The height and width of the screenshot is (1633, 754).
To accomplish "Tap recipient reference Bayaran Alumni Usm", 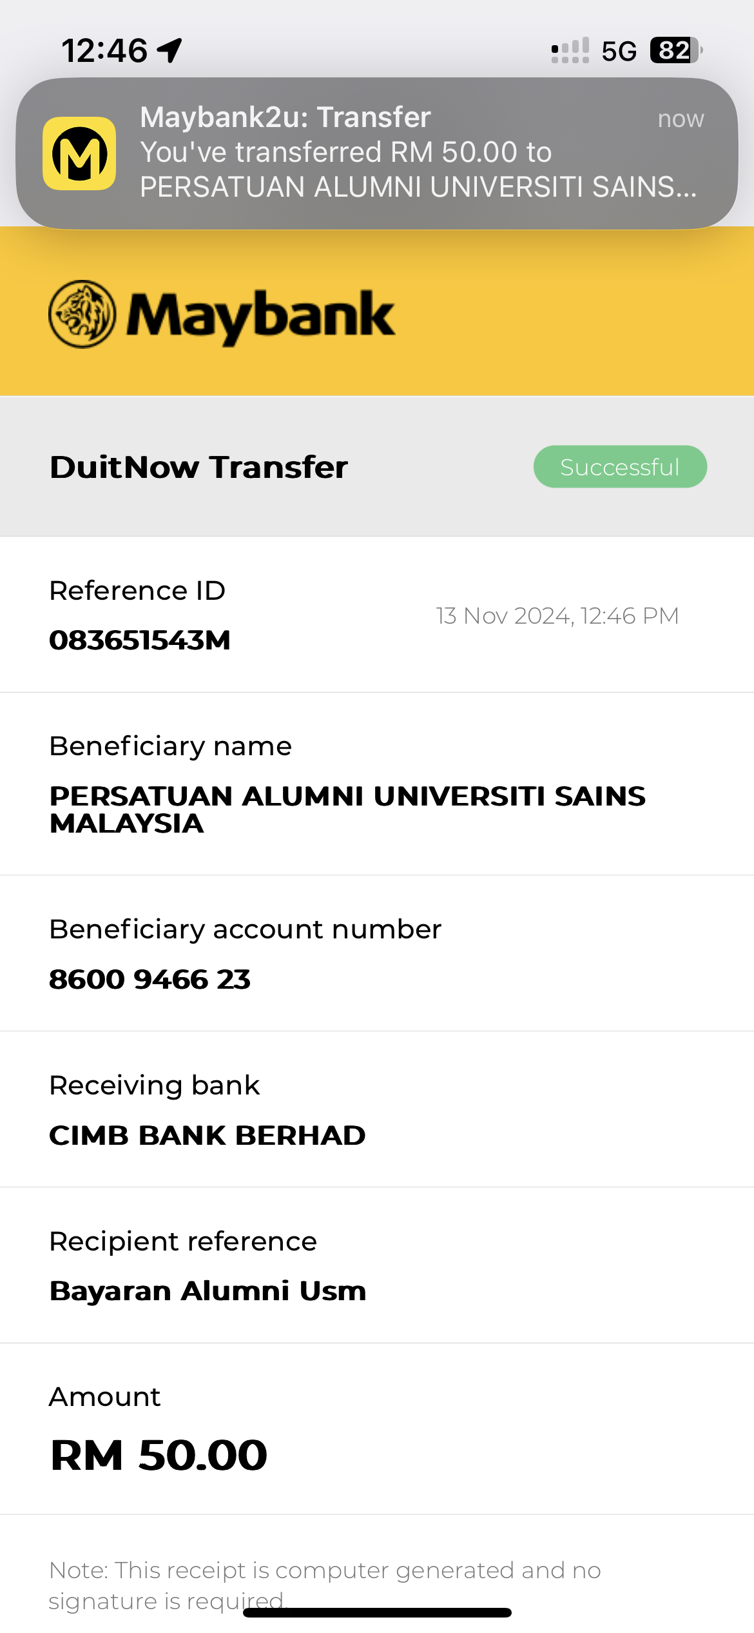I will point(208,1291).
